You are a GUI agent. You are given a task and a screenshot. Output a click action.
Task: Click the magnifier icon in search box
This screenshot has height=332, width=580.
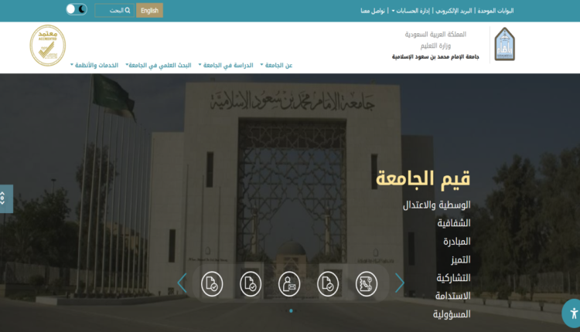pos(128,10)
